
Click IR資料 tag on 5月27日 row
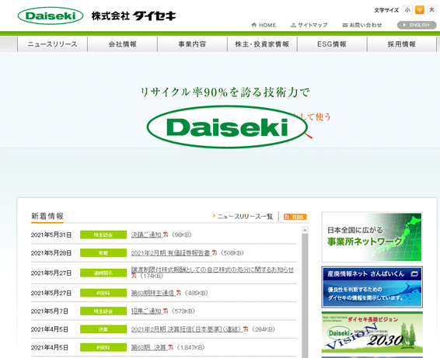click(x=103, y=293)
